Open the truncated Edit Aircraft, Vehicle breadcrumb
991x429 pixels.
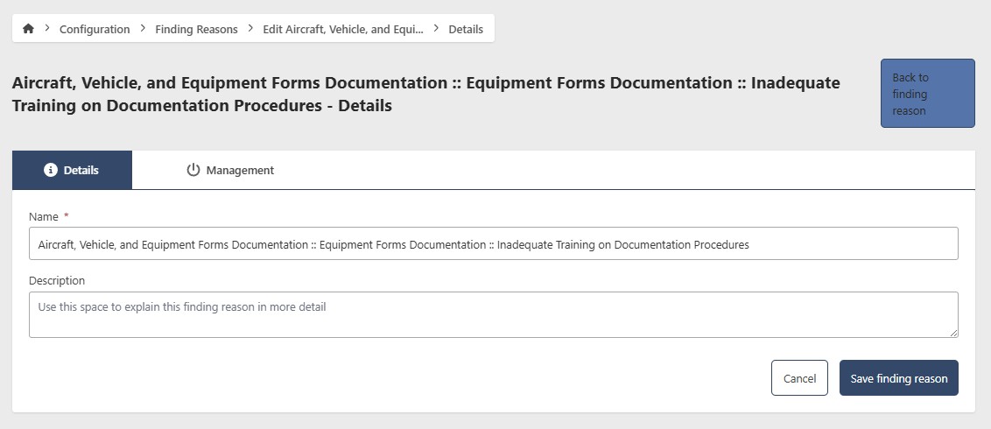coord(342,29)
